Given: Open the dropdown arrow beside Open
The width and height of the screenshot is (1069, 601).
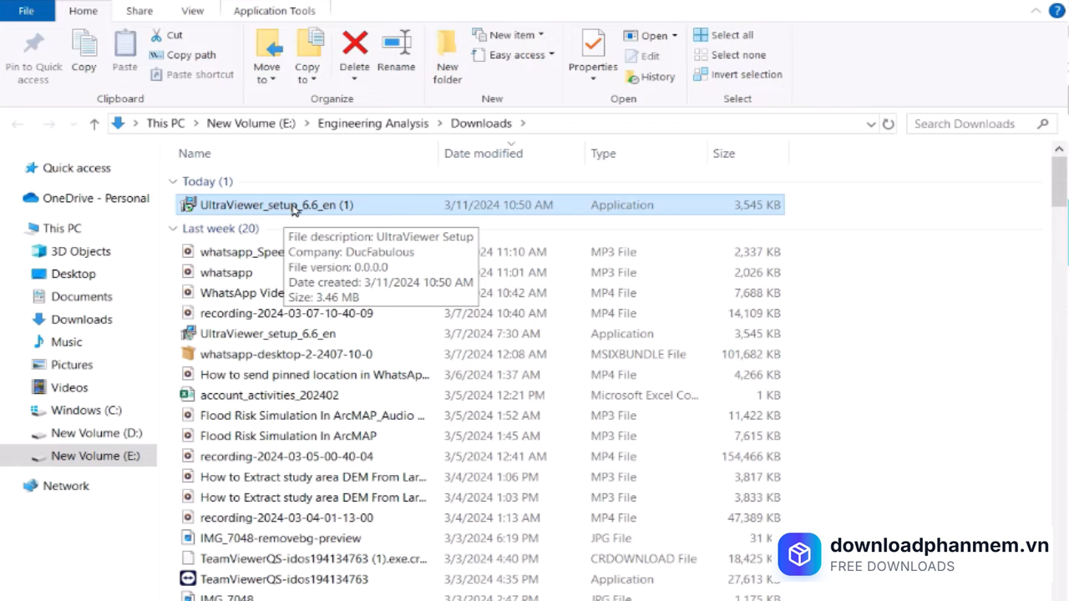Looking at the screenshot, I should 673,35.
